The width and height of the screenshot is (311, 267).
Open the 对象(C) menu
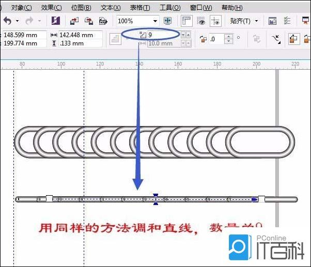[x=21, y=8]
